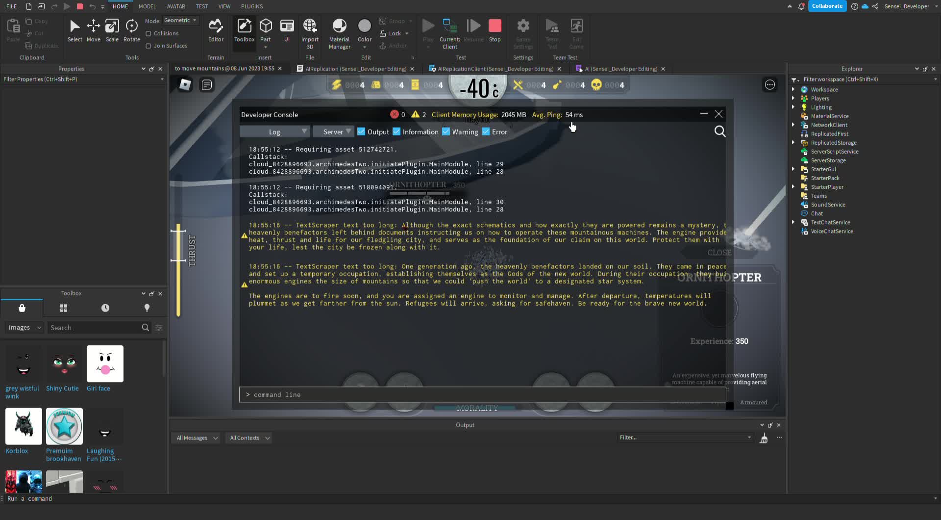The height and width of the screenshot is (520, 941).
Task: Click the Collaborate button
Action: pos(827,6)
